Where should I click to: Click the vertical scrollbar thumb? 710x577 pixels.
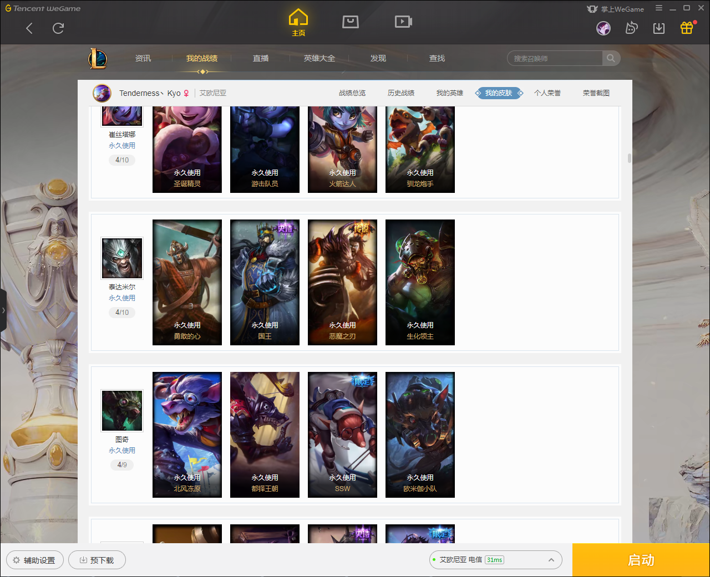pyautogui.click(x=629, y=158)
